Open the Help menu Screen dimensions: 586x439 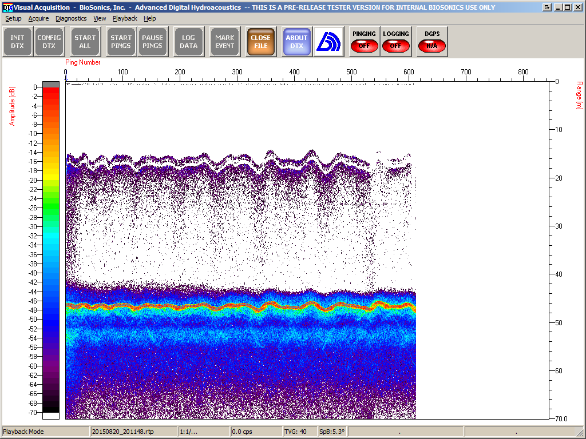tap(149, 18)
